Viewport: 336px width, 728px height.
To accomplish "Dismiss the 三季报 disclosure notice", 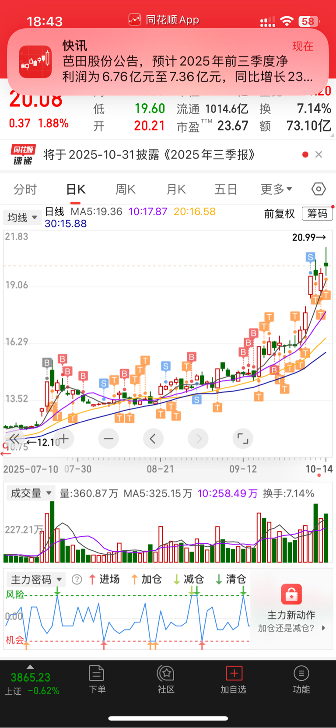I will pyautogui.click(x=319, y=155).
